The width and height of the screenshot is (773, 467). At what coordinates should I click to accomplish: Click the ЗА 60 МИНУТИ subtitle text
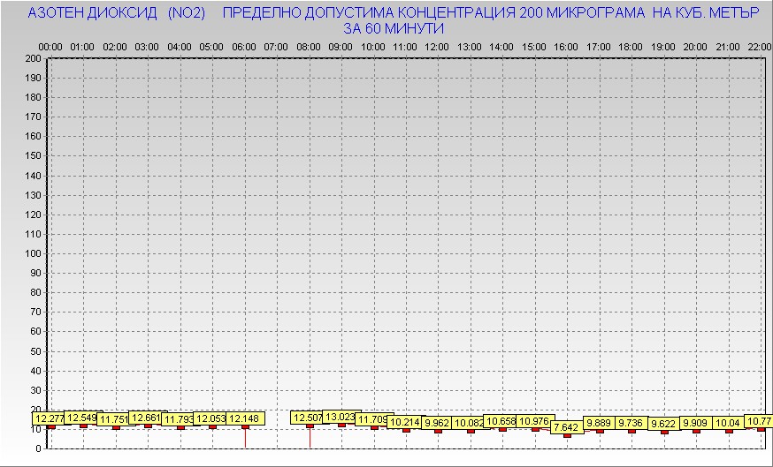[393, 28]
